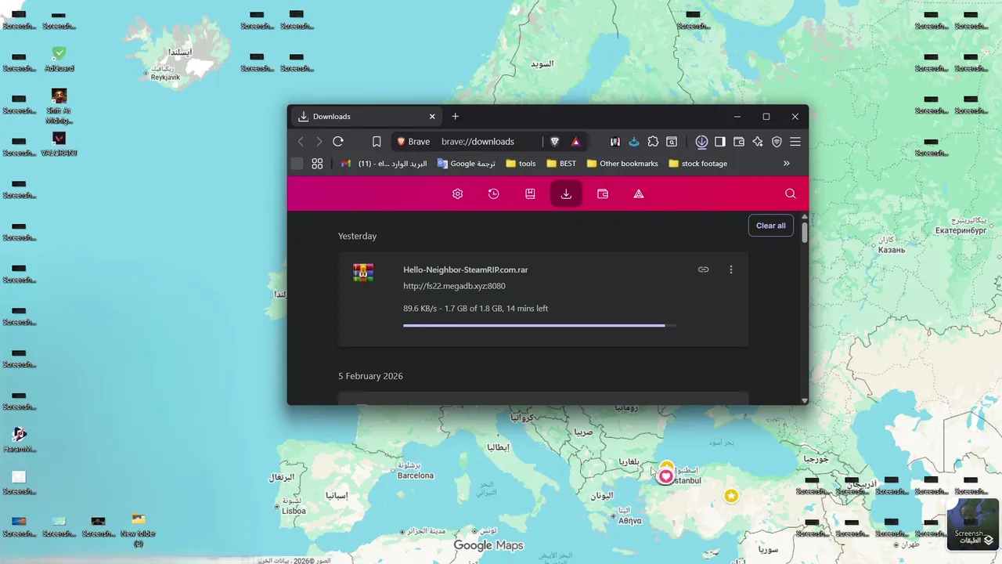This screenshot has height=564, width=1002.
Task: Open the History page icon in pink toolbar
Action: pyautogui.click(x=494, y=193)
